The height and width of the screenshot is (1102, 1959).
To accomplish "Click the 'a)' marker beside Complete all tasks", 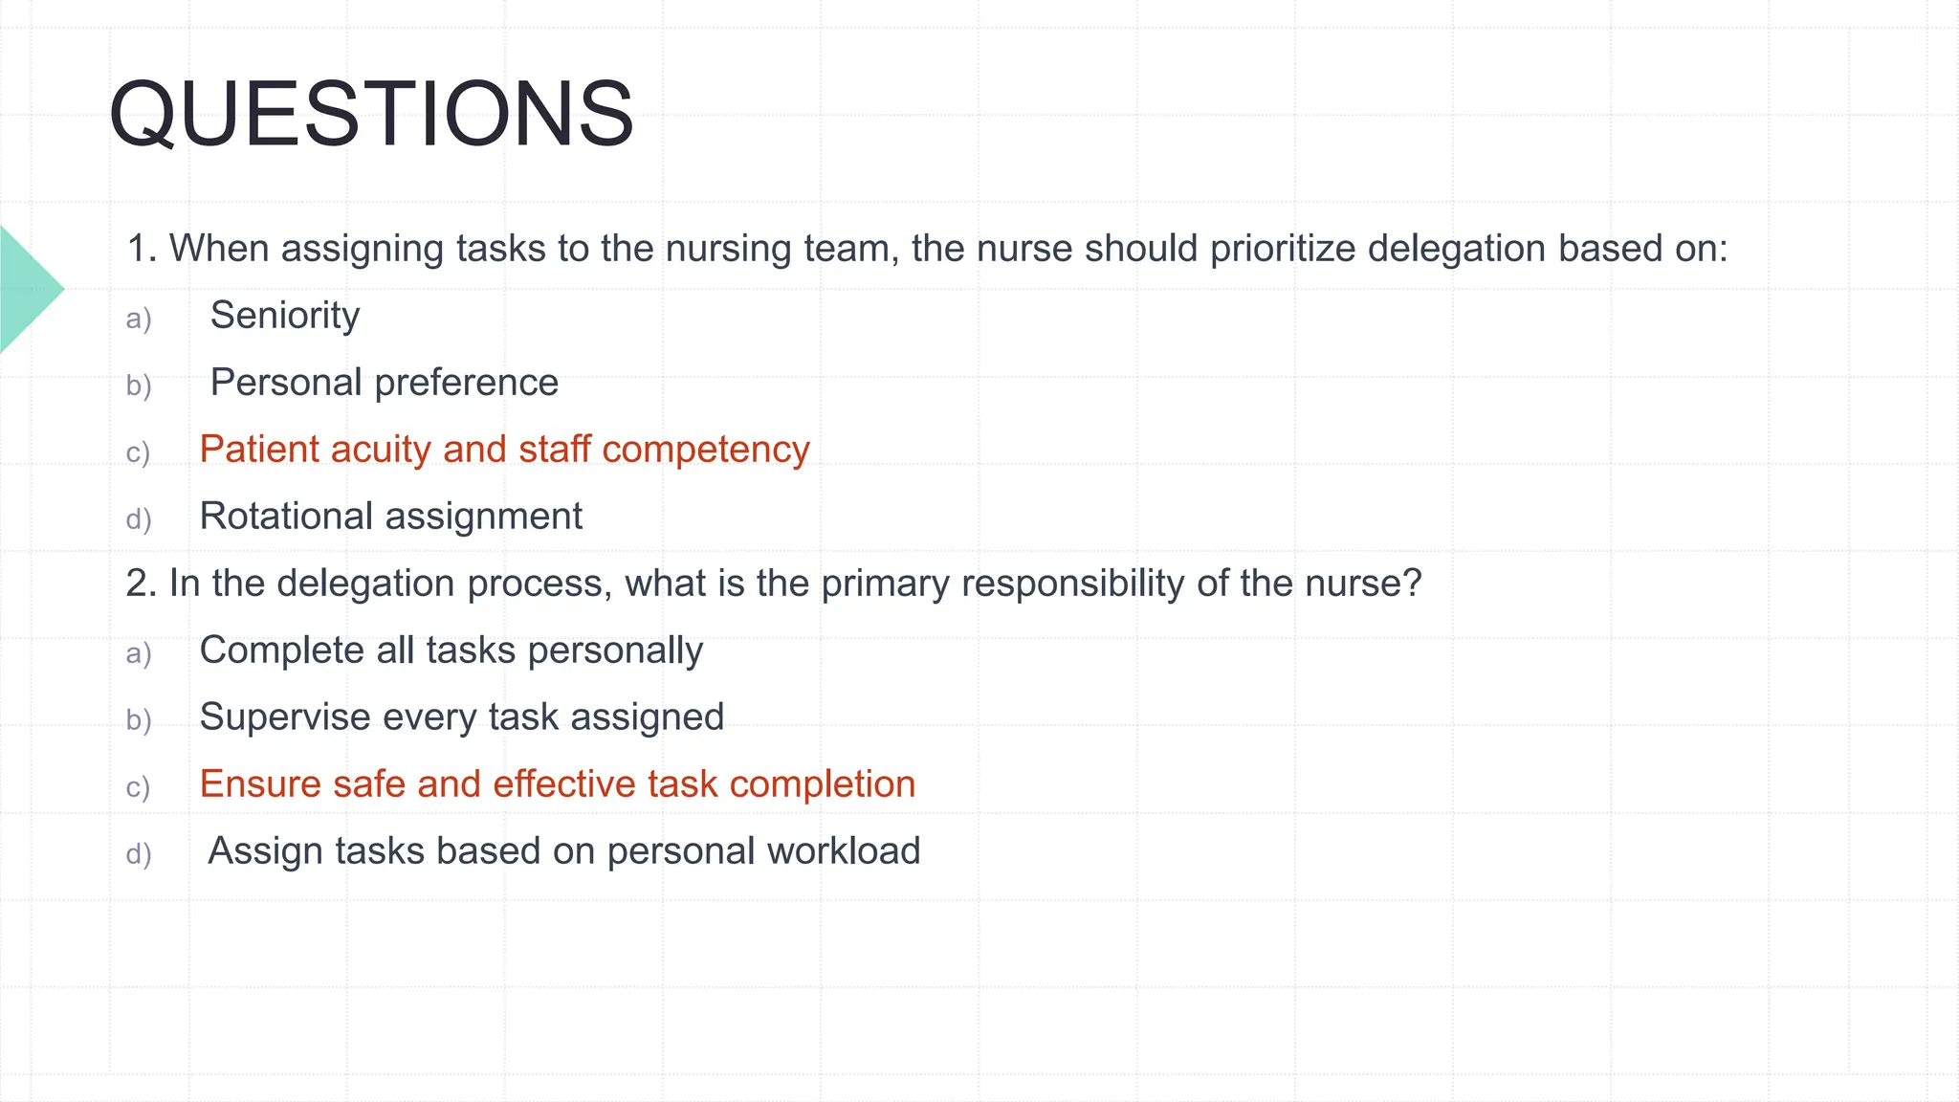I will (x=139, y=653).
